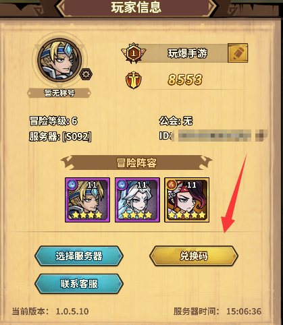Screen dimensions: 283x325
Task: Click the sword shield power icon
Action: 134,80
